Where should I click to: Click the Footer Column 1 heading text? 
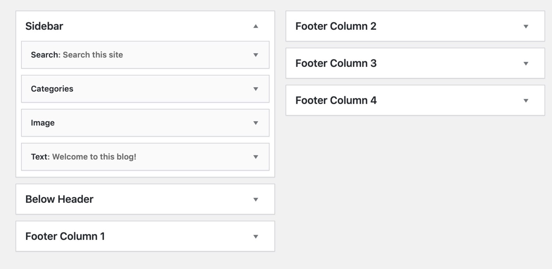tap(65, 237)
